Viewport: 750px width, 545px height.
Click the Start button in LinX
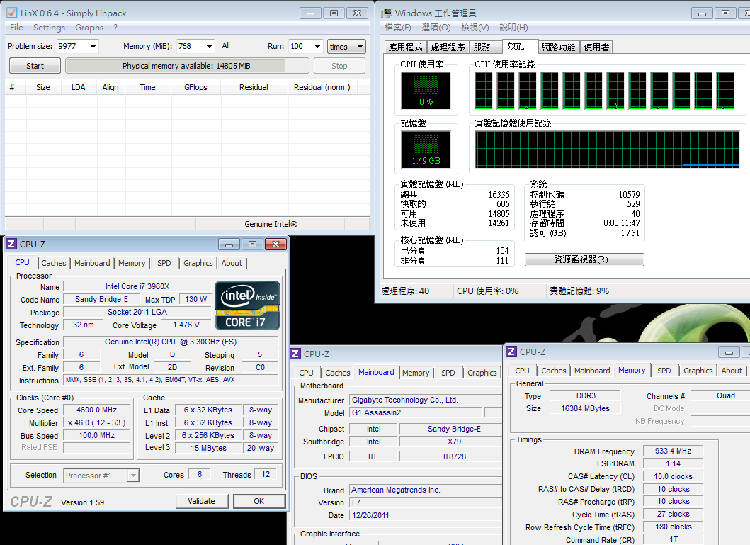click(x=35, y=65)
